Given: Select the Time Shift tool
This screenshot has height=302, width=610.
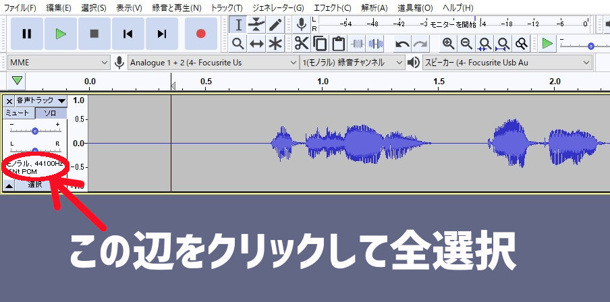Looking at the screenshot, I should [256, 43].
